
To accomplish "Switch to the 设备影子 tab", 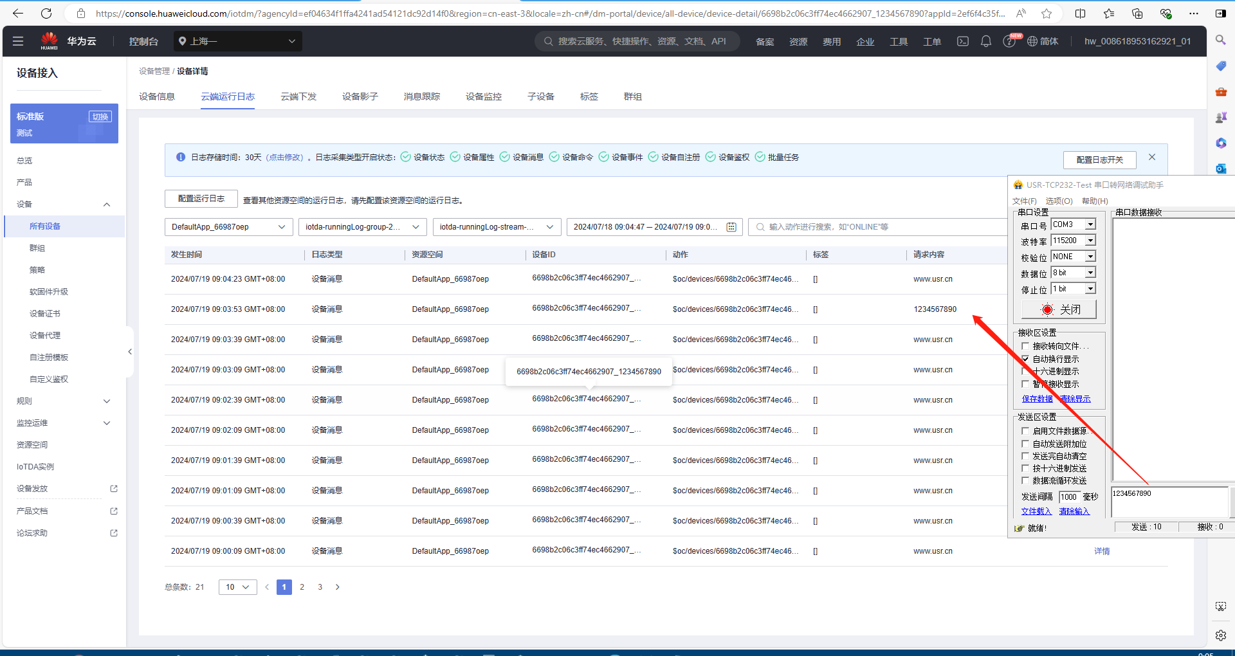I will pyautogui.click(x=360, y=96).
